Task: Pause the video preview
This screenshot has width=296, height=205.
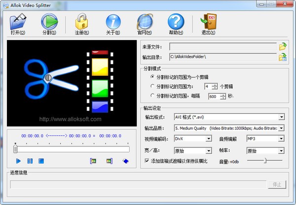Action: pos(30,161)
